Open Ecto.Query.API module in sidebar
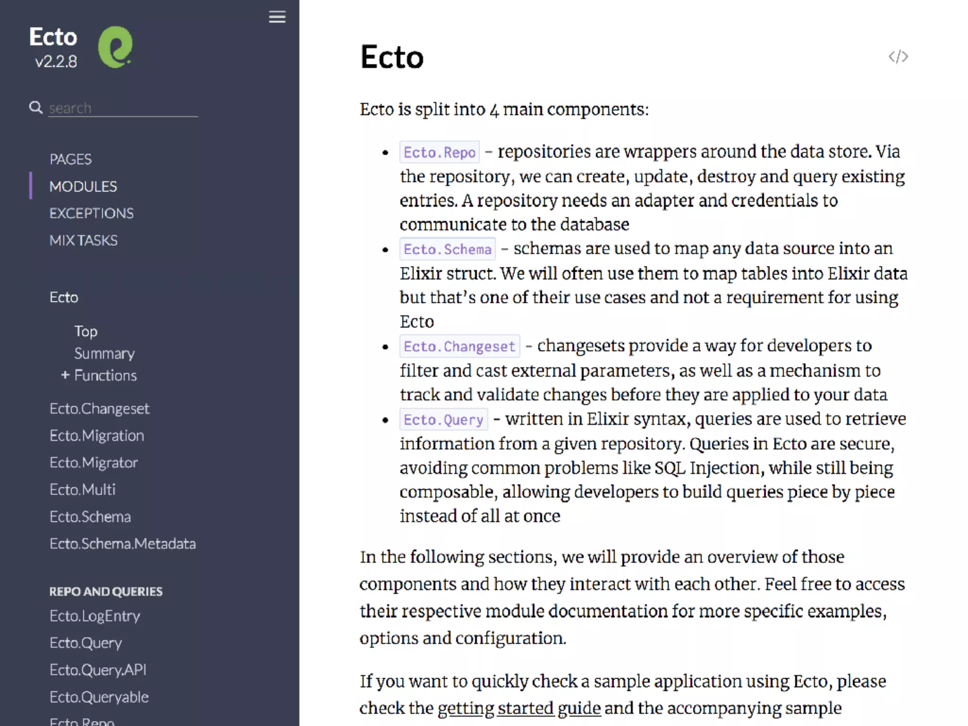The width and height of the screenshot is (968, 726). (98, 670)
